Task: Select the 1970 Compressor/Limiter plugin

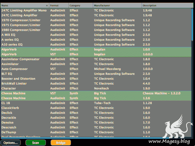Action: (96, 20)
